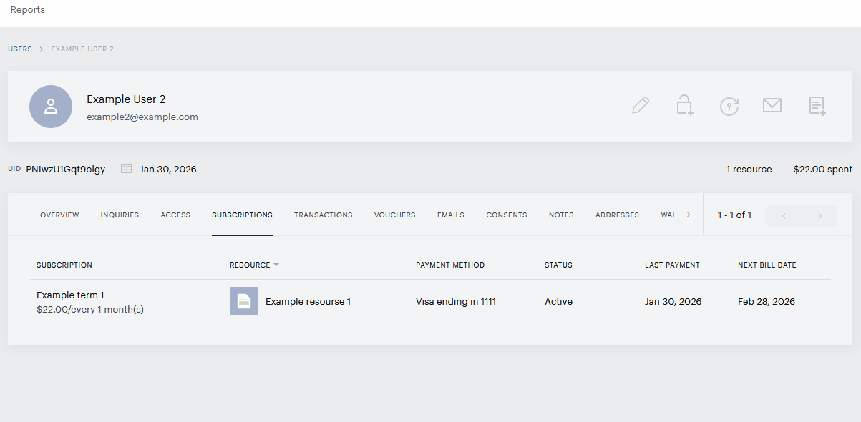The image size is (861, 422).
Task: Click the pencil edit user icon
Action: (x=641, y=106)
